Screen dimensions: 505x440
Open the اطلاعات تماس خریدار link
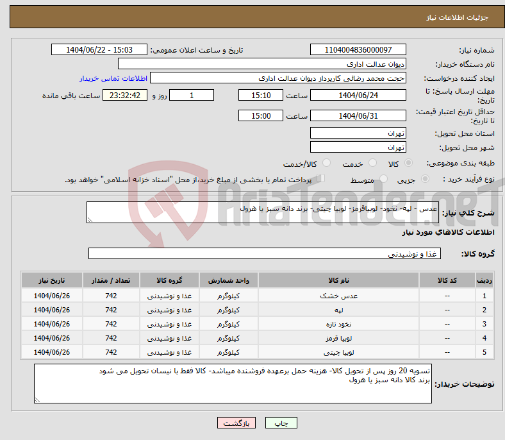click(x=113, y=78)
